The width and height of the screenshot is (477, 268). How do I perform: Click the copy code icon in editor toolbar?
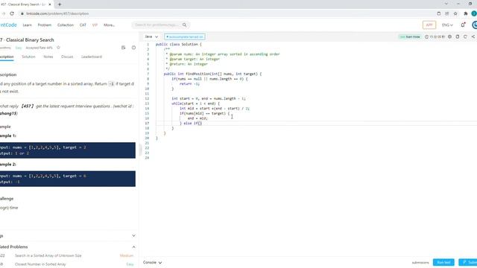click(x=458, y=36)
